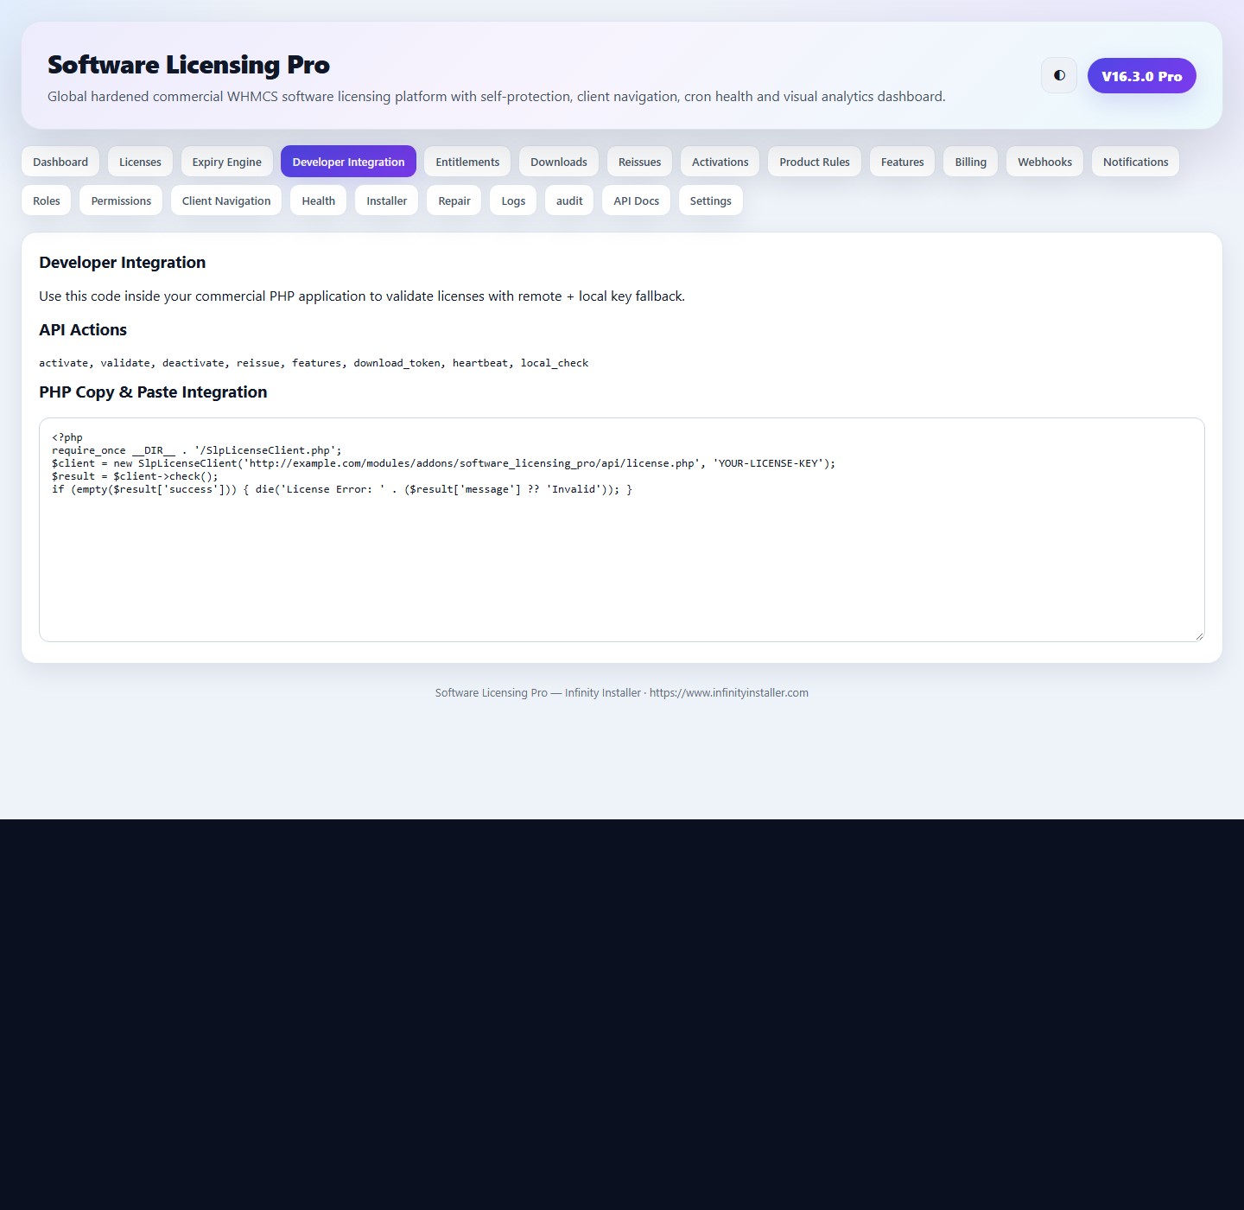The height and width of the screenshot is (1210, 1244).
Task: Click the Developer Integration section heading
Action: [x=123, y=263]
